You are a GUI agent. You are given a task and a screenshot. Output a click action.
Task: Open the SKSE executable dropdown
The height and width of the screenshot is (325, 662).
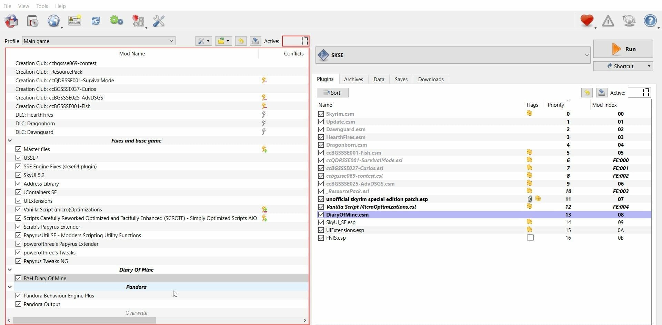tap(453, 55)
